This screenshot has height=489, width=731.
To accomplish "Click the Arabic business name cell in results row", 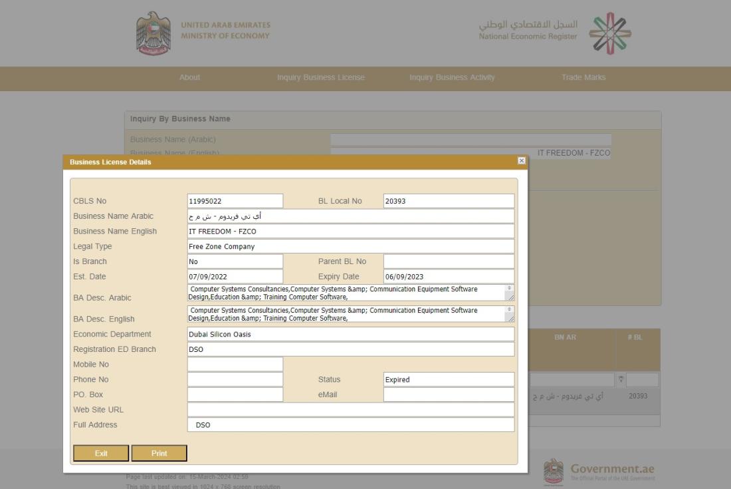I will [x=568, y=396].
